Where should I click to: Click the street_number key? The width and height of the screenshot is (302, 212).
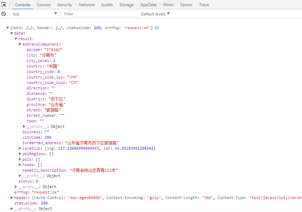pyautogui.click(x=42, y=116)
